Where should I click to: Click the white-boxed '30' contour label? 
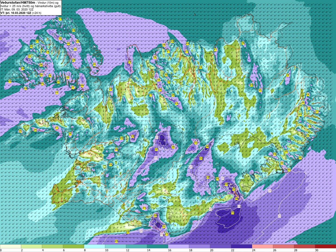[x=239, y=206]
